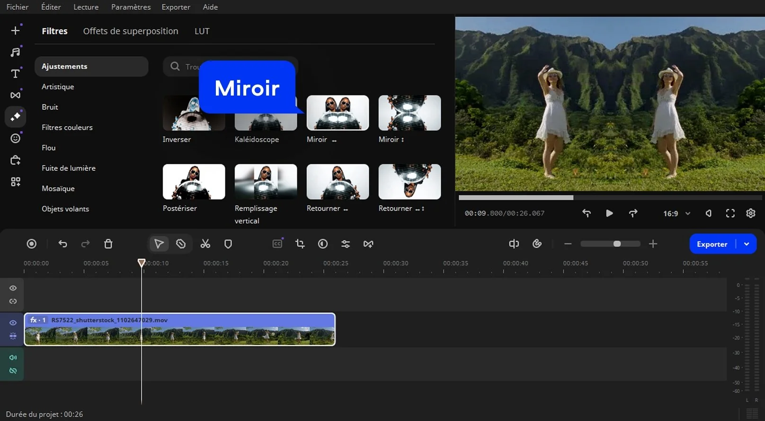This screenshot has height=421, width=765.
Task: Click the Exporter button
Action: 712,244
